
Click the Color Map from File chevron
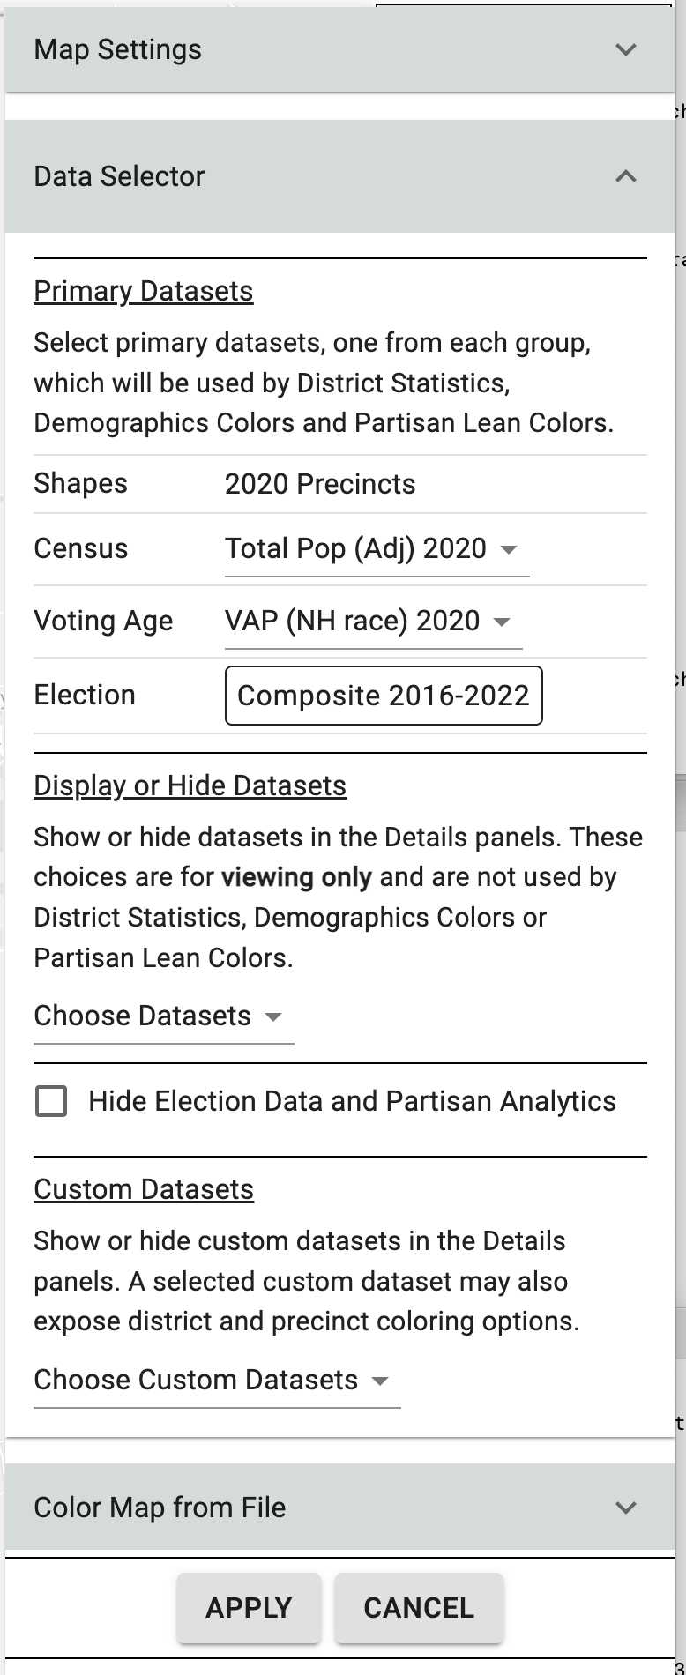coord(625,1507)
